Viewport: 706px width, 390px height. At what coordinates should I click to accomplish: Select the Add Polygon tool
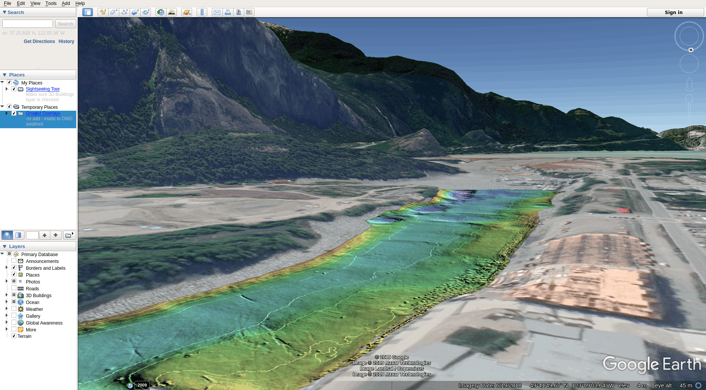(114, 12)
